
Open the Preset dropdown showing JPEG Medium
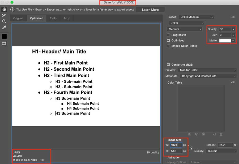pos(197,17)
